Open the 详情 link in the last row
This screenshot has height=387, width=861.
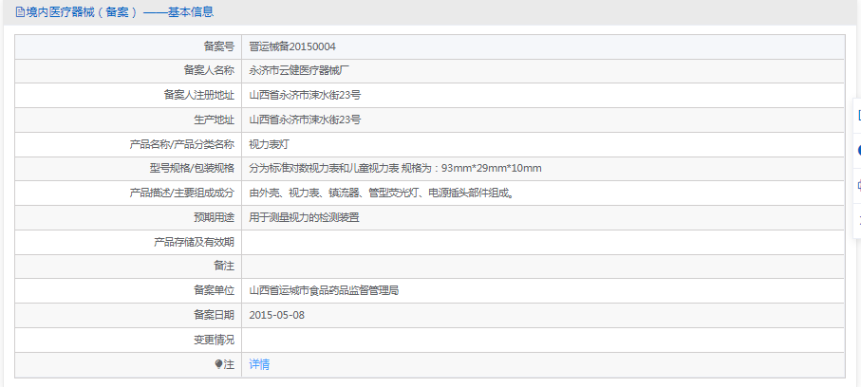[259, 364]
